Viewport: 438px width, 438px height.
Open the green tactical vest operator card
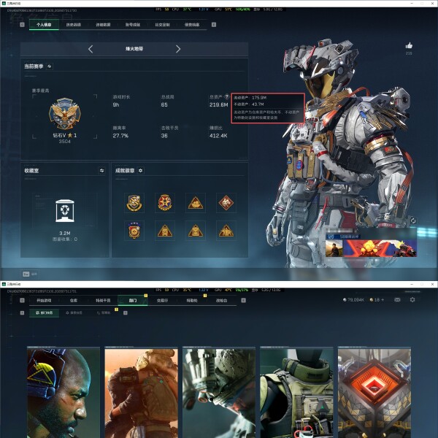296,393
